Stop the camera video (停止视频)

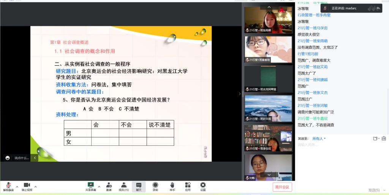pos(27,186)
